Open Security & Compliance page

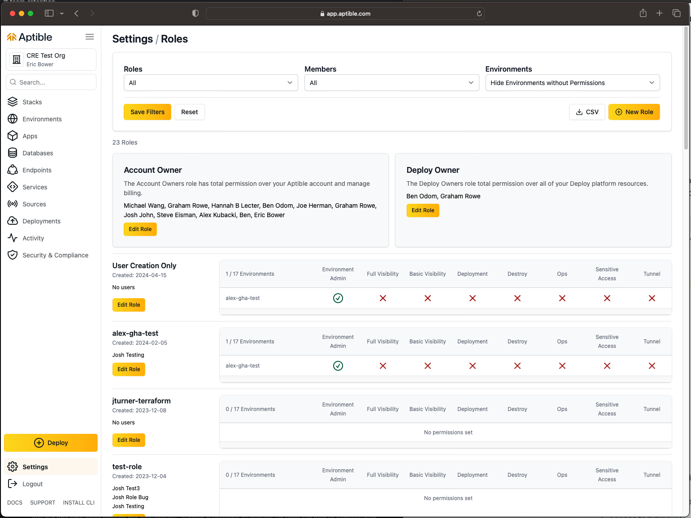pyautogui.click(x=56, y=255)
